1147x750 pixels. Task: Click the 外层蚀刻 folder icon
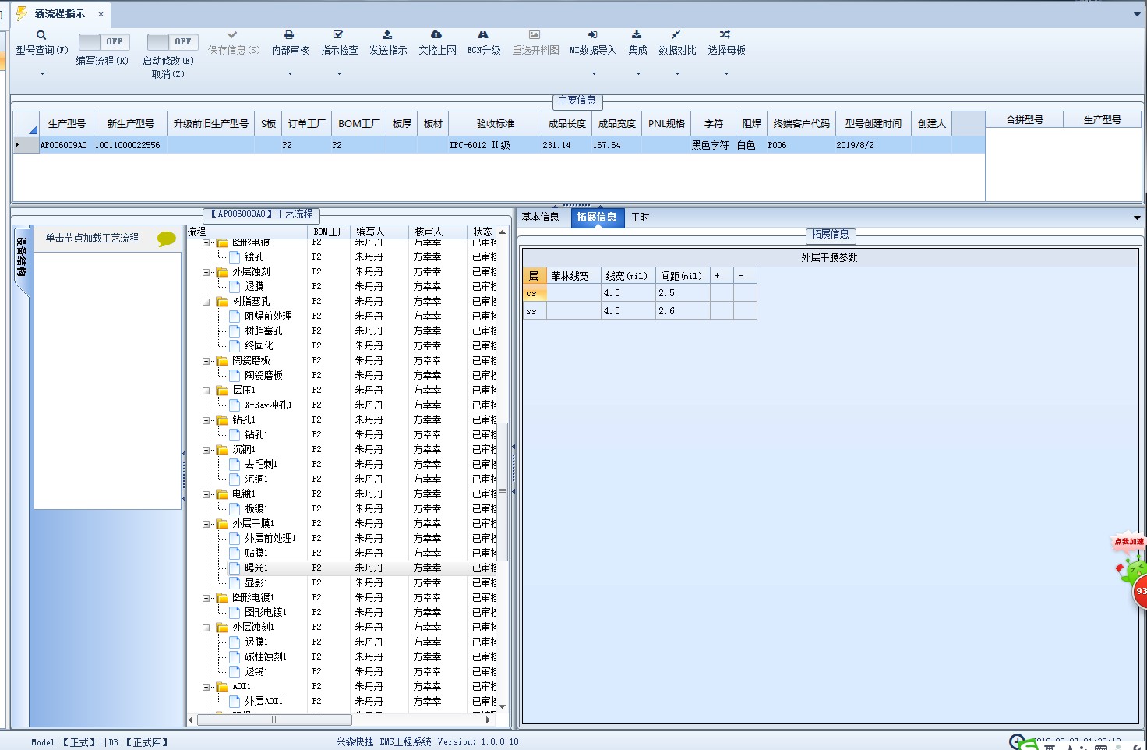click(222, 272)
